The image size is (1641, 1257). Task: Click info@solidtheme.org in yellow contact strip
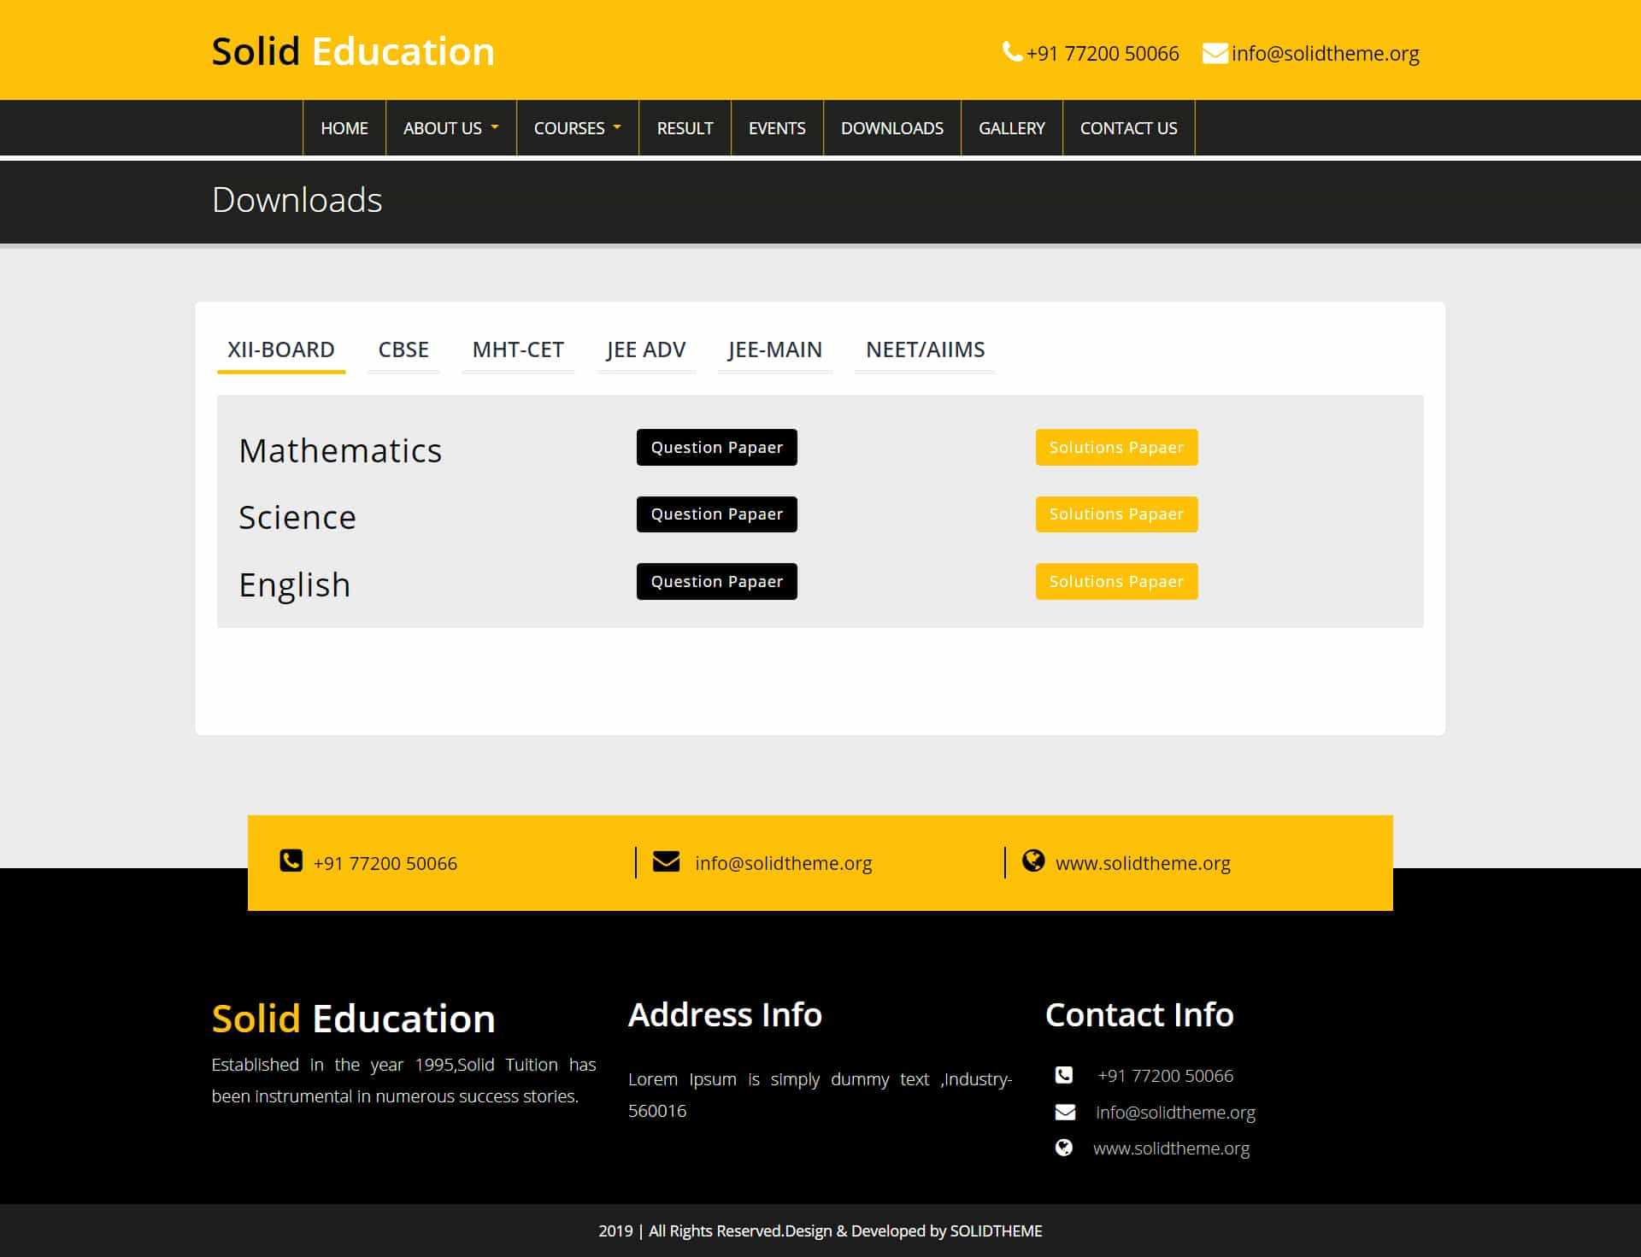pyautogui.click(x=784, y=863)
